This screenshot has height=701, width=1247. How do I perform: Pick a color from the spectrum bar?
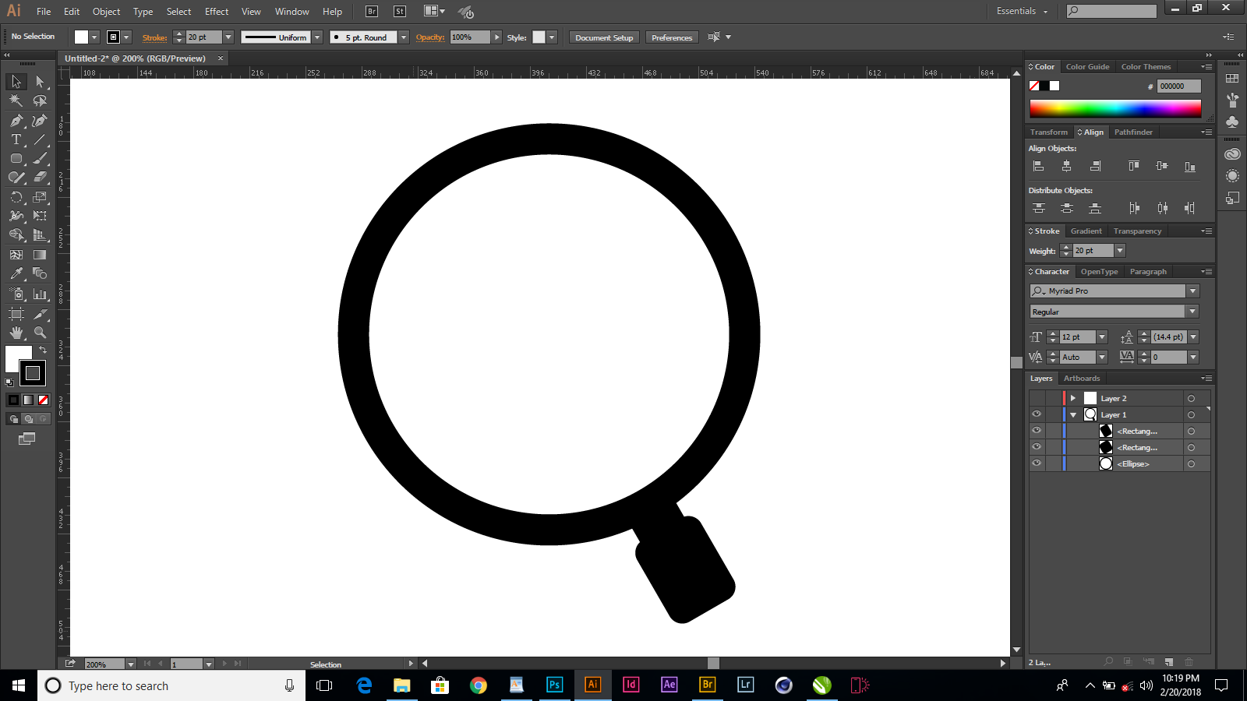[x=1115, y=108]
